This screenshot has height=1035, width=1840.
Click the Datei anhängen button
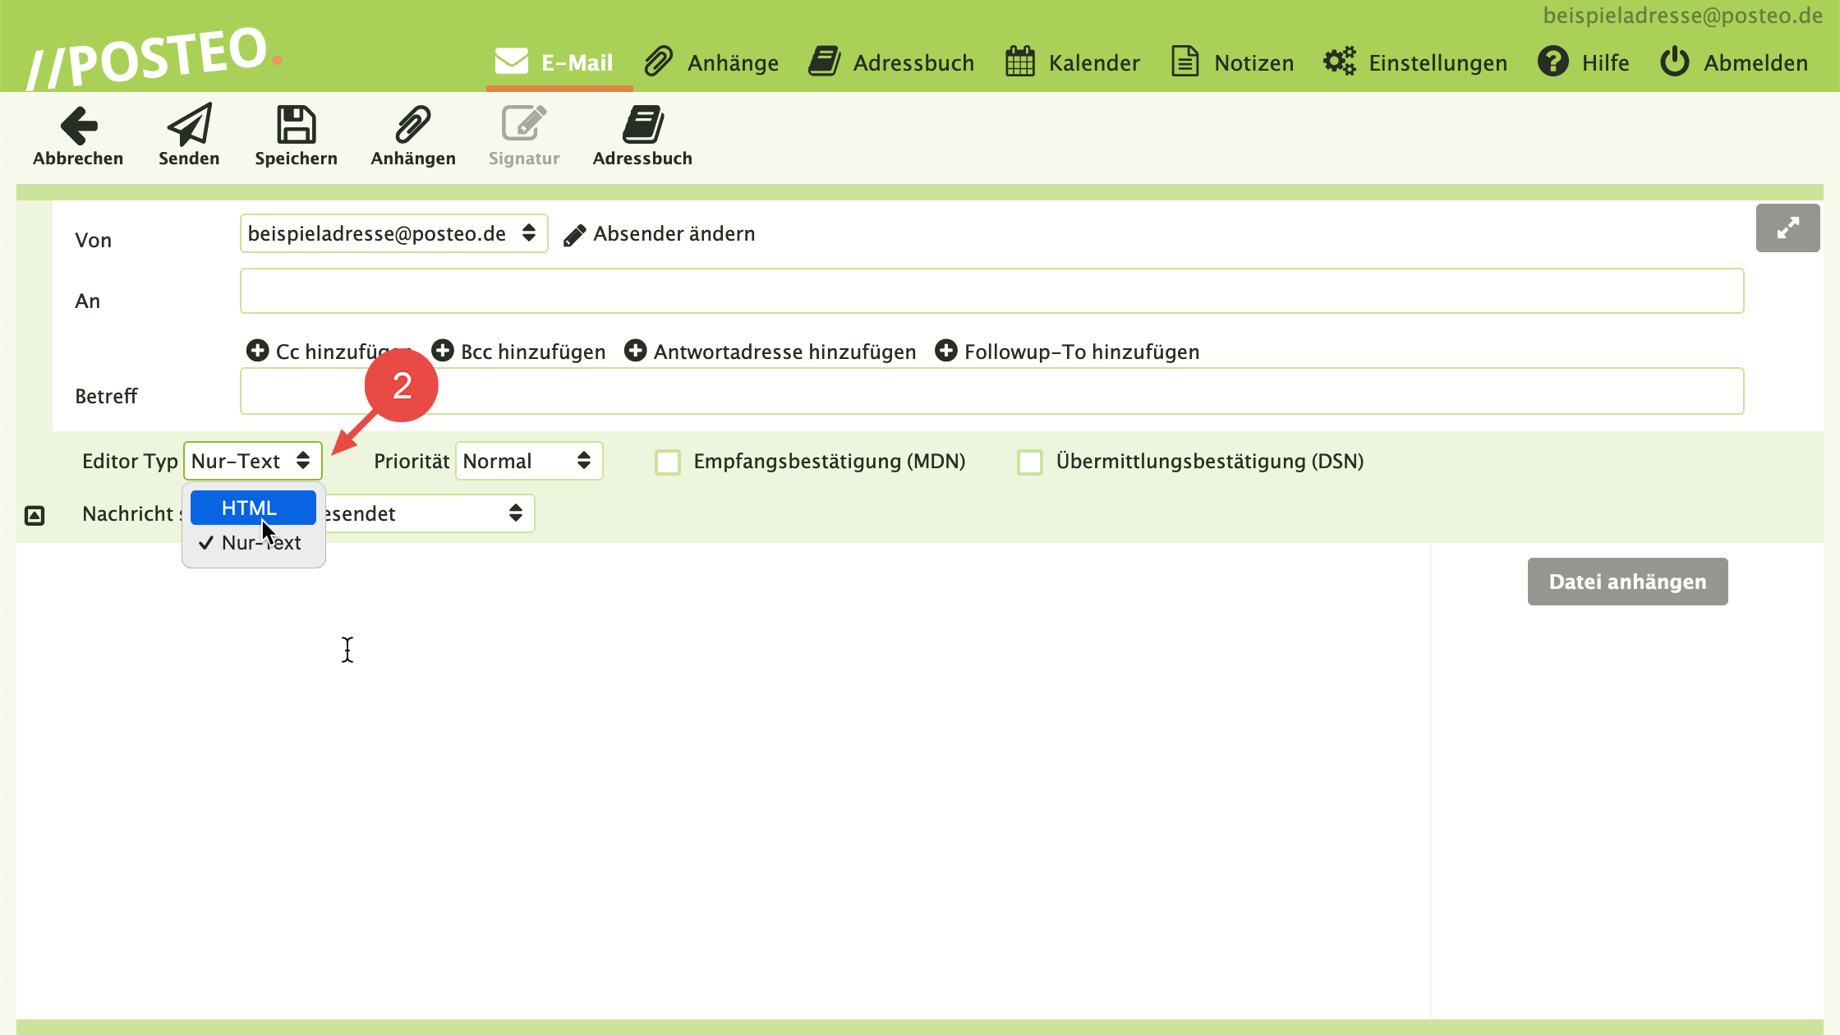pos(1626,582)
